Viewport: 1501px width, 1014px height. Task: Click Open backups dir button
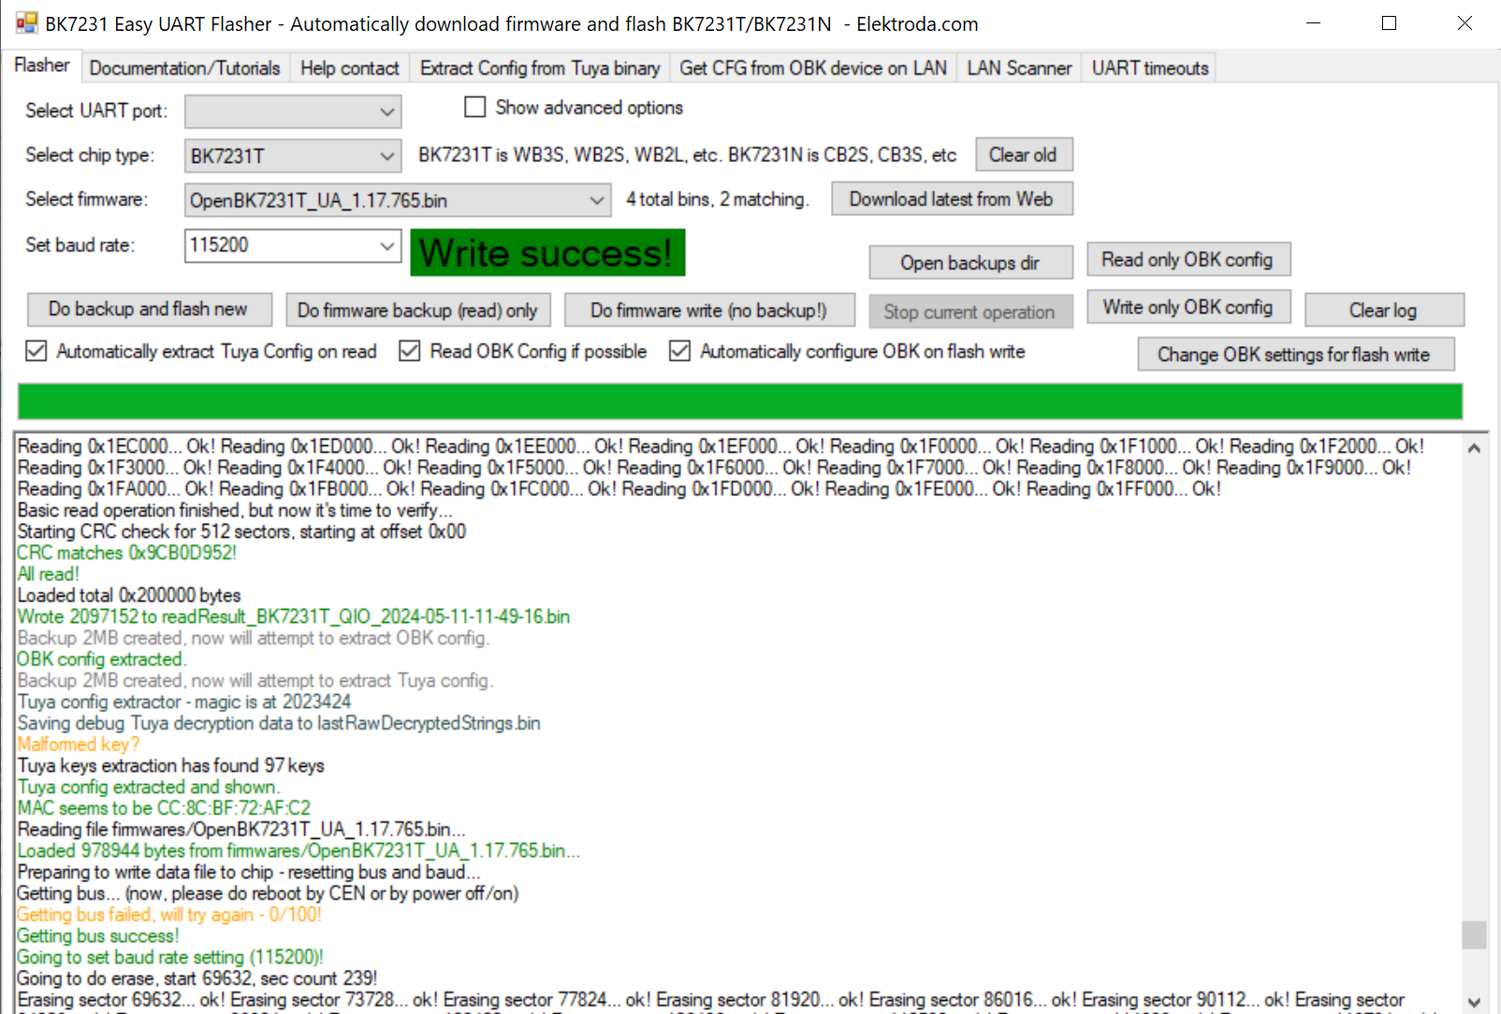pos(970,263)
